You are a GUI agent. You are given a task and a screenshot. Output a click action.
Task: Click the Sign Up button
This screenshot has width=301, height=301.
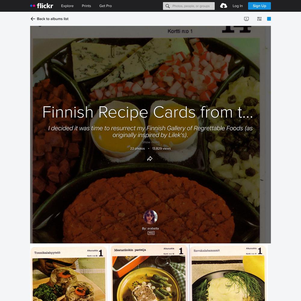pyautogui.click(x=259, y=6)
